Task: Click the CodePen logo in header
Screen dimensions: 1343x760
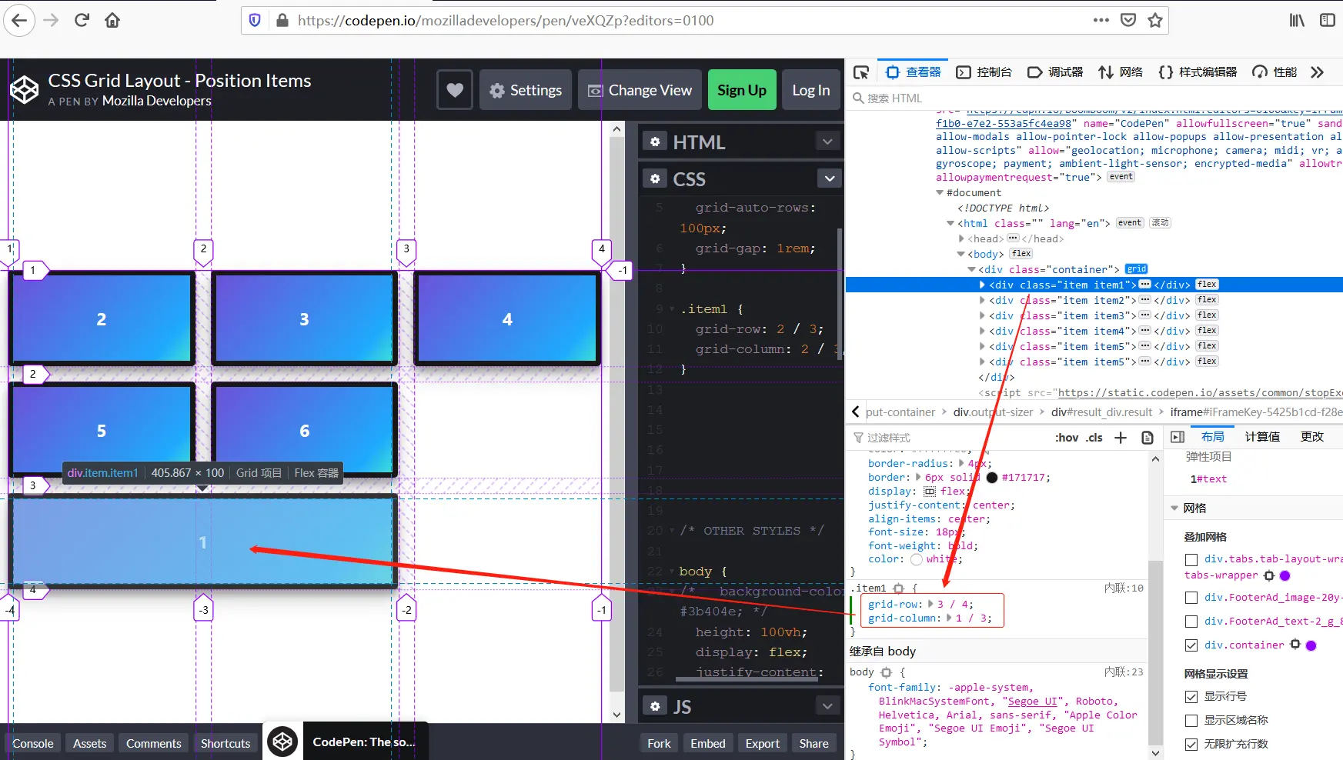Action: (24, 90)
